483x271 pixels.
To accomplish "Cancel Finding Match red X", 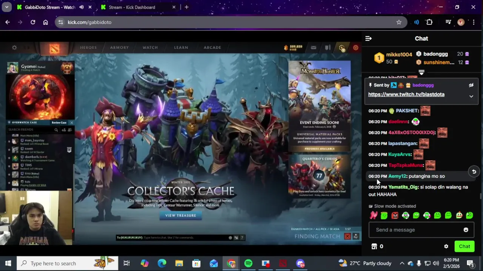I will pyautogui.click(x=348, y=236).
